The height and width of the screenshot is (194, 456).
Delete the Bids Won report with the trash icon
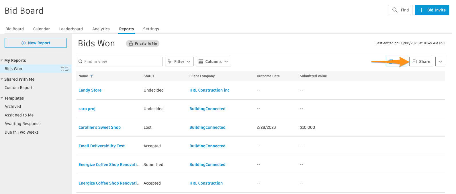[x=62, y=69]
